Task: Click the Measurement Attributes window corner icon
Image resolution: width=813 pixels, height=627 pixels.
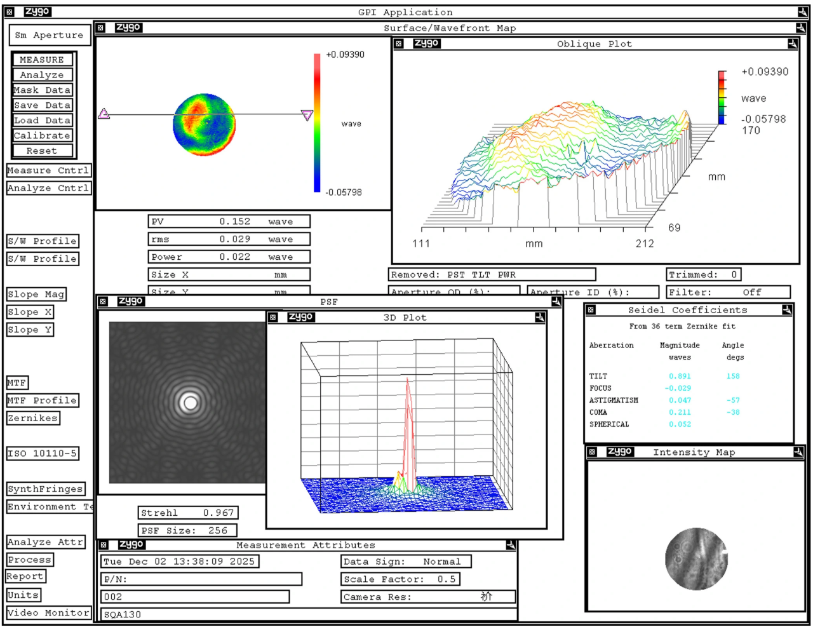Action: tap(511, 545)
